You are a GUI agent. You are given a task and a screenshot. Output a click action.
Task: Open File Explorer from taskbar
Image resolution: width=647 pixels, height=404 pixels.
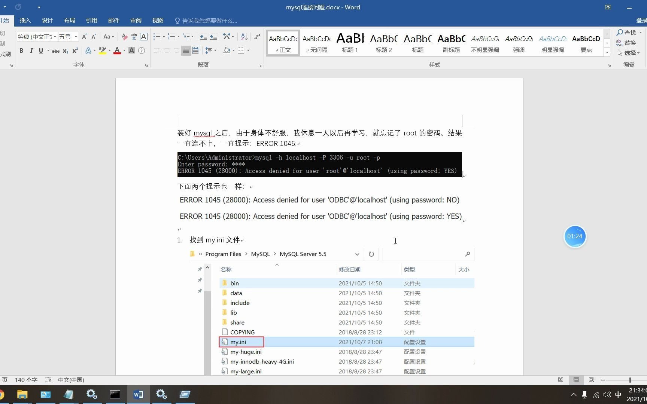tap(22, 394)
